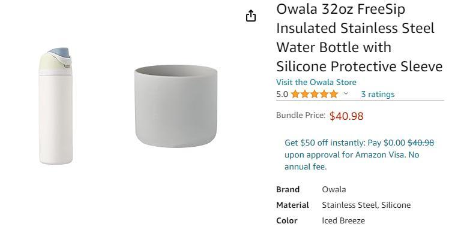The width and height of the screenshot is (452, 230).
Task: Click the 5.0 rating number
Action: point(282,94)
